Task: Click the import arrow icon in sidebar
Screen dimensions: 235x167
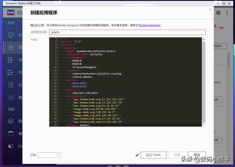Action: pyautogui.click(x=11, y=60)
